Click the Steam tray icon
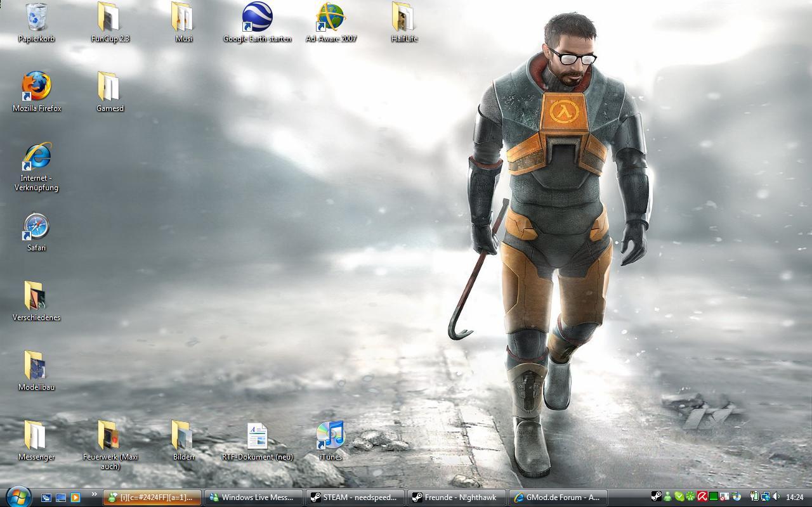812x507 pixels. [x=657, y=496]
